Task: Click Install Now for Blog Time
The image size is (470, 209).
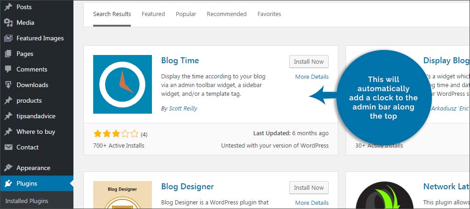Action: pyautogui.click(x=309, y=62)
